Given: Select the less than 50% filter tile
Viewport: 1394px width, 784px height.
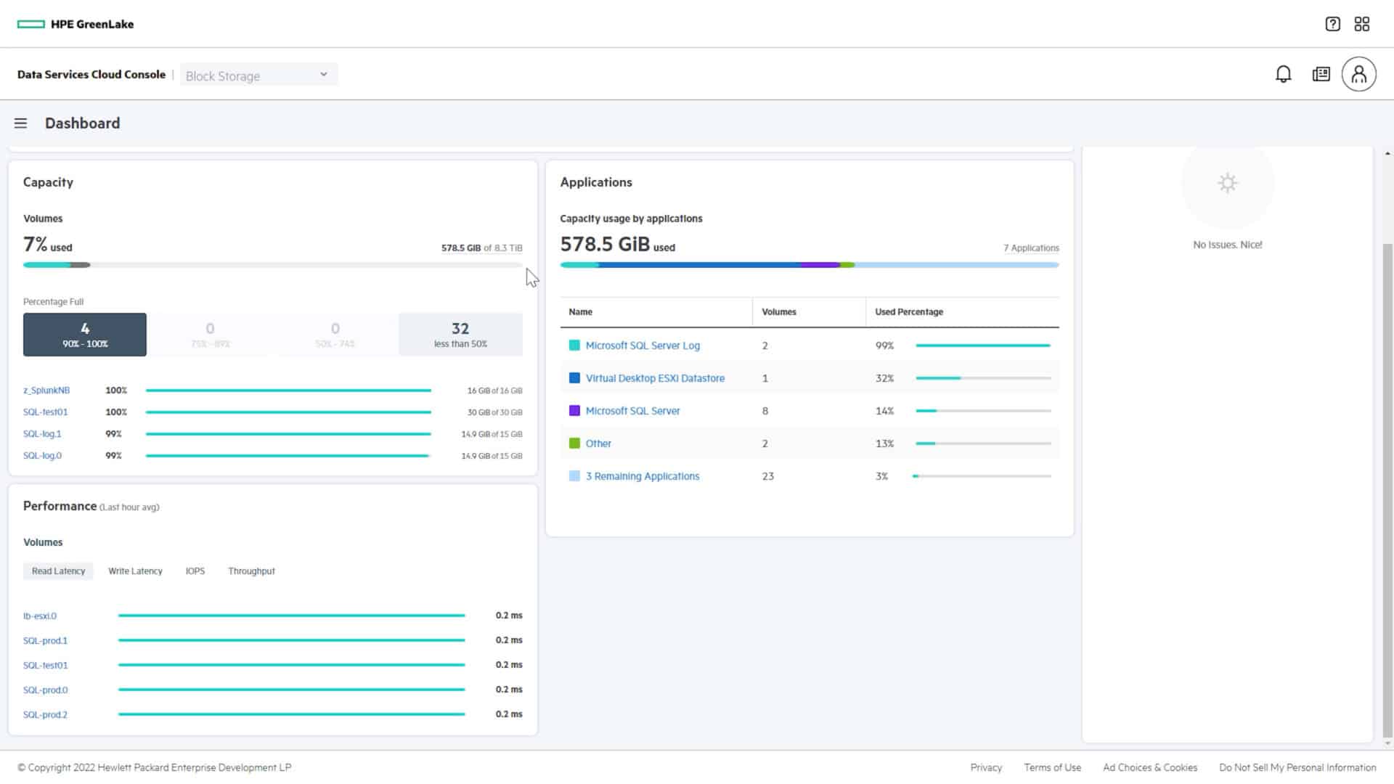Looking at the screenshot, I should point(460,335).
